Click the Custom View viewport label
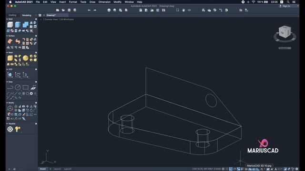Screen dimensions: 305x171 pyautogui.click(x=51, y=19)
